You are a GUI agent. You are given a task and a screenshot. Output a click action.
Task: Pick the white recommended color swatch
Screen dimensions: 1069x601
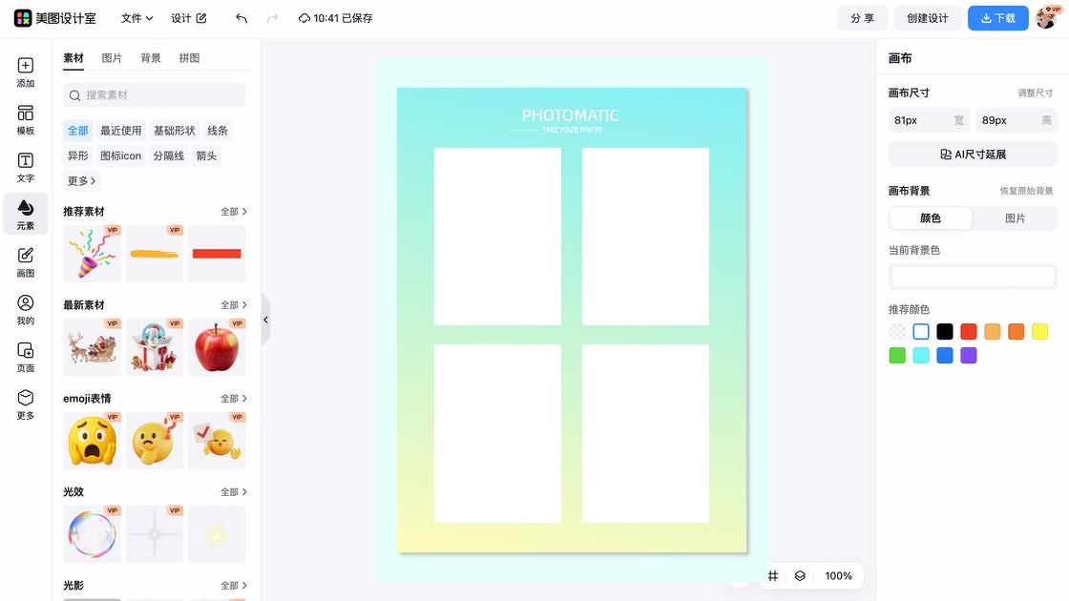[x=921, y=332]
